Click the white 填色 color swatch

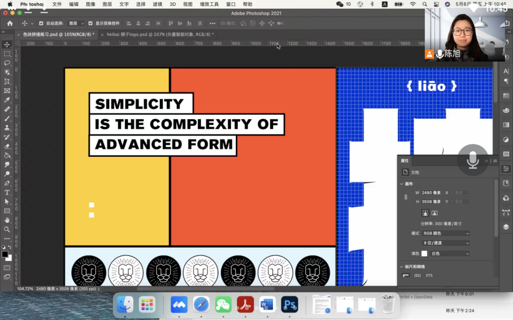[x=424, y=254]
